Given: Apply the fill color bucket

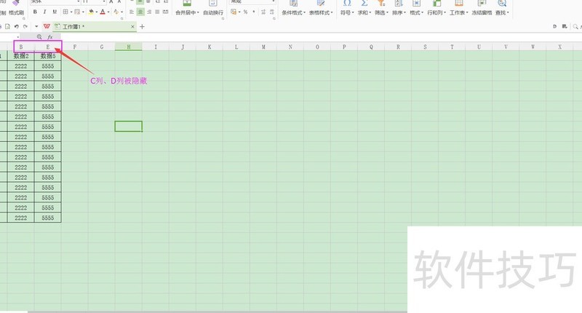Looking at the screenshot, I should [92, 12].
